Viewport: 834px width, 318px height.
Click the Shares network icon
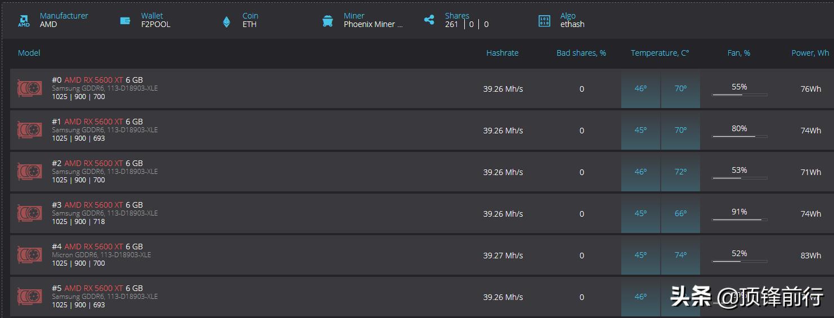(x=429, y=20)
